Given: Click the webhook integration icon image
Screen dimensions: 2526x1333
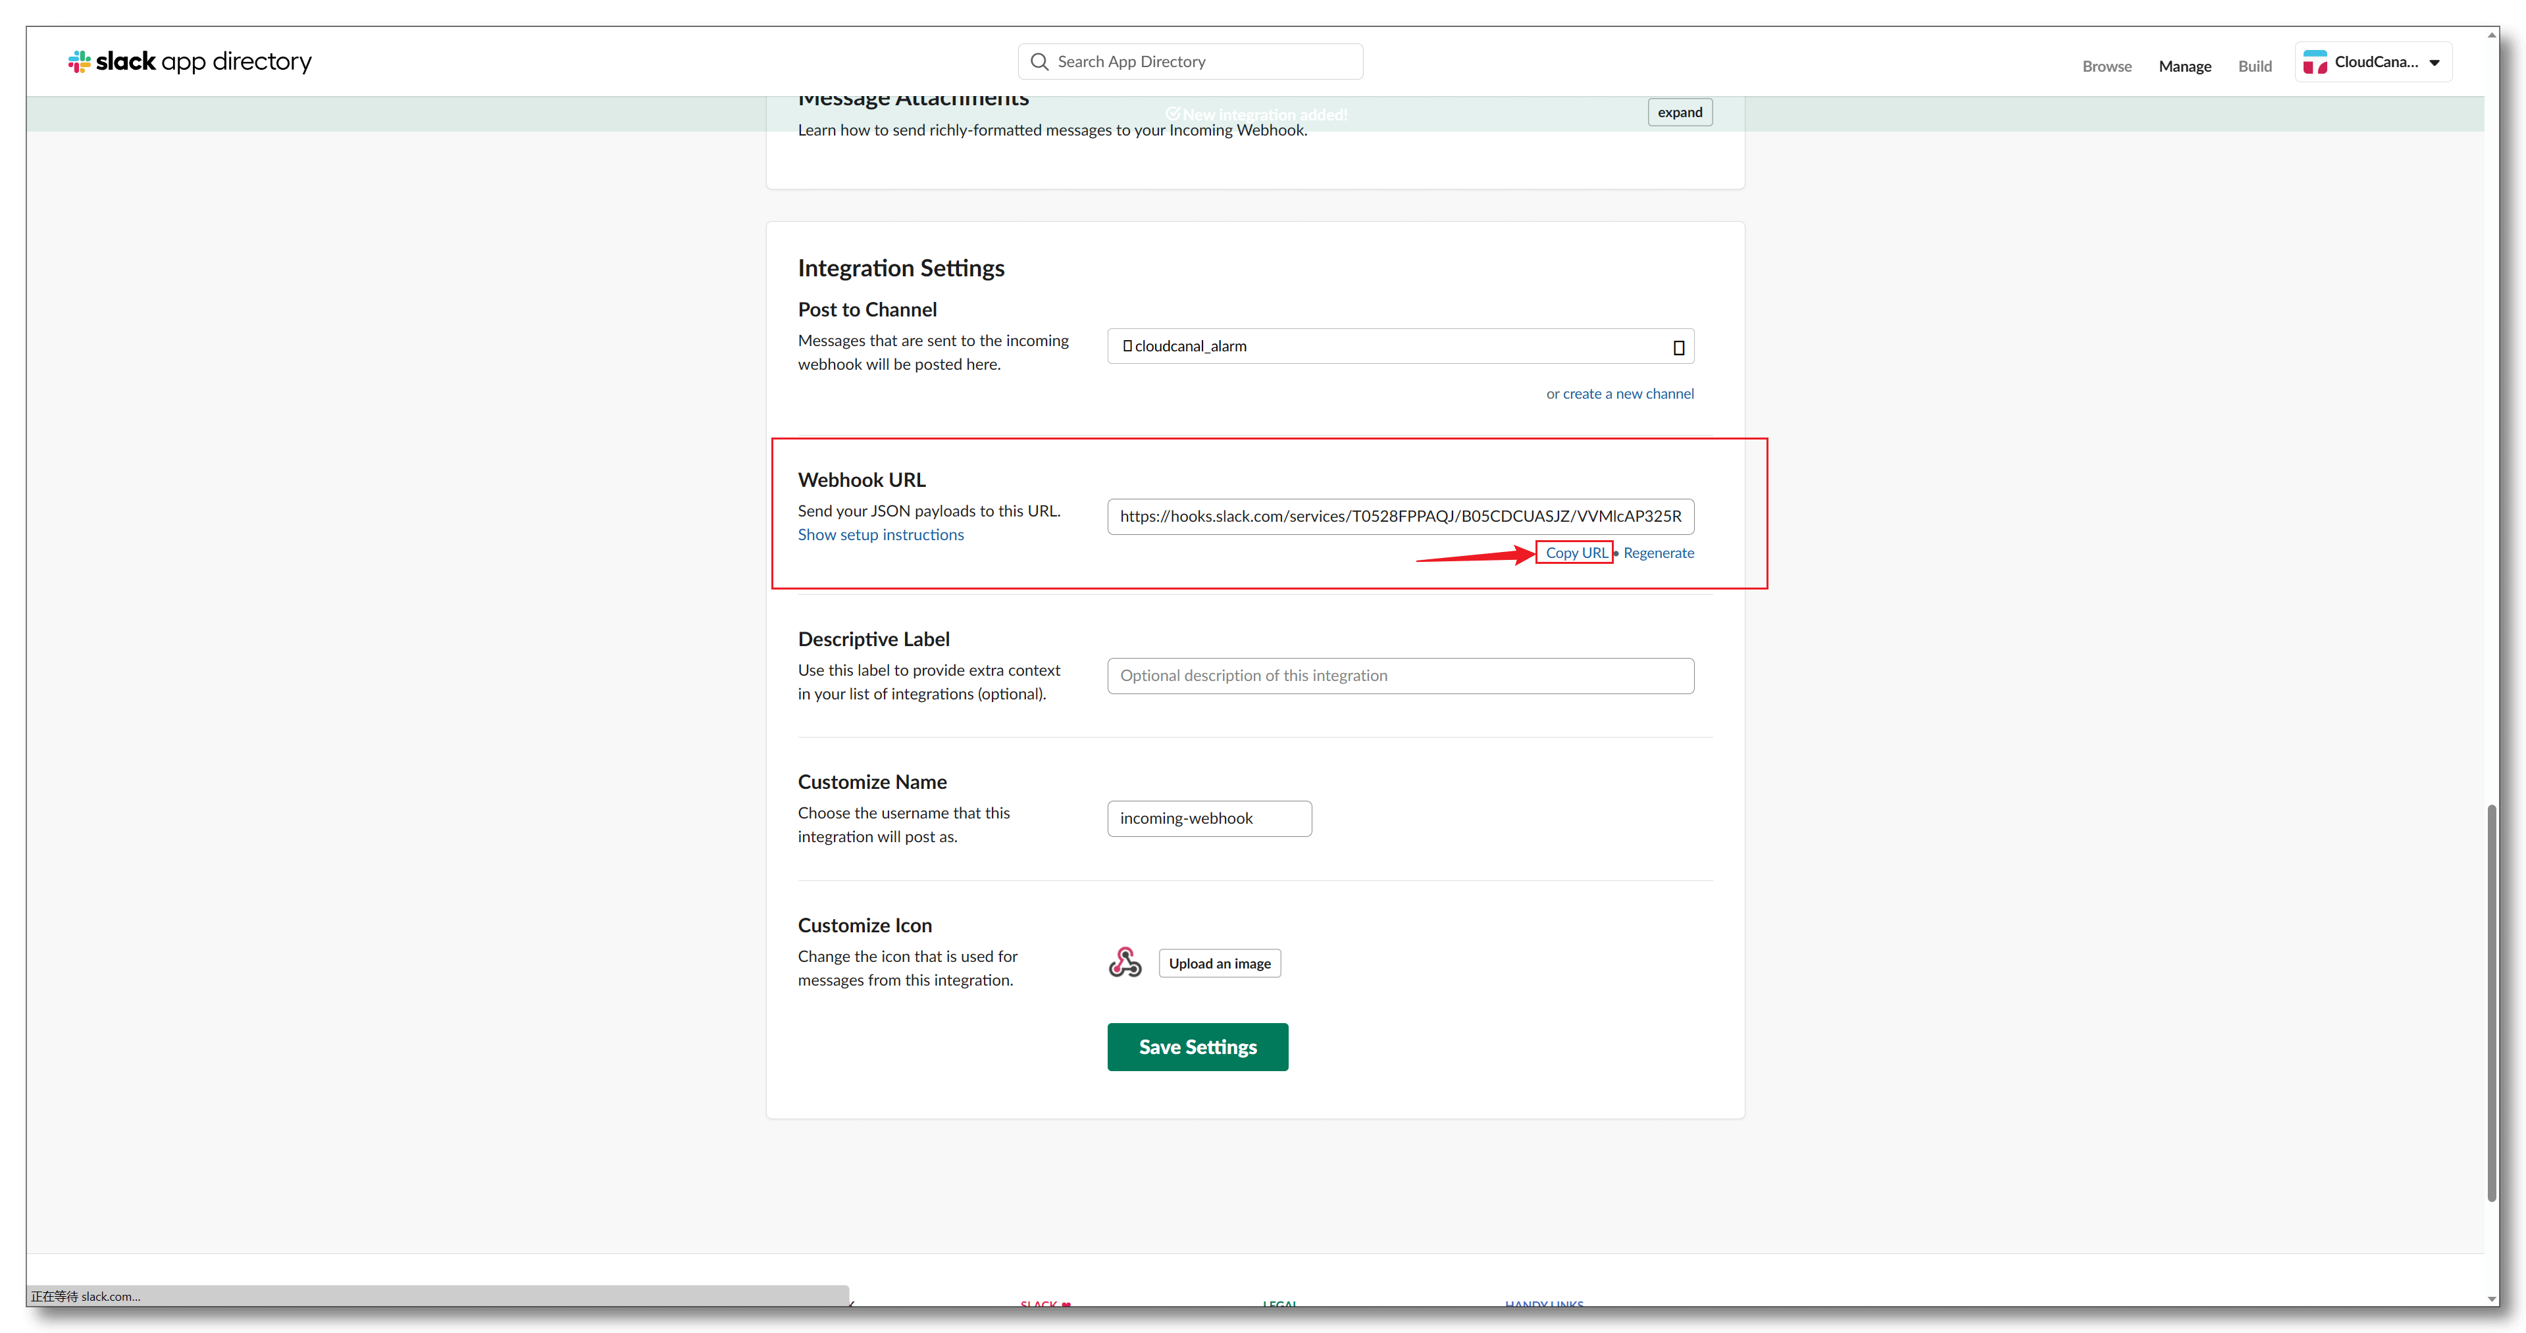Looking at the screenshot, I should click(1125, 963).
